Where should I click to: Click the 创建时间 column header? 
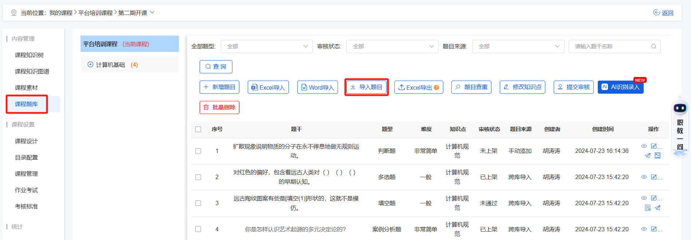pos(602,129)
